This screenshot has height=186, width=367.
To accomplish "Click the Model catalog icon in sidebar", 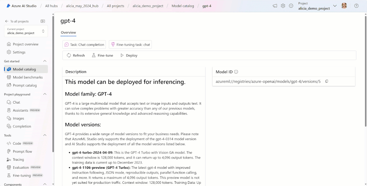I will [9, 69].
